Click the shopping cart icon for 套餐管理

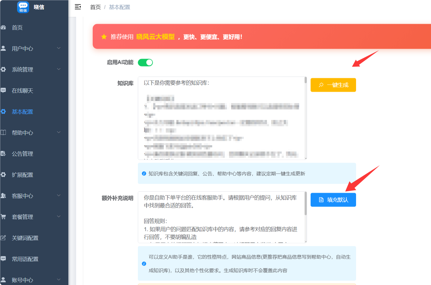click(3, 216)
